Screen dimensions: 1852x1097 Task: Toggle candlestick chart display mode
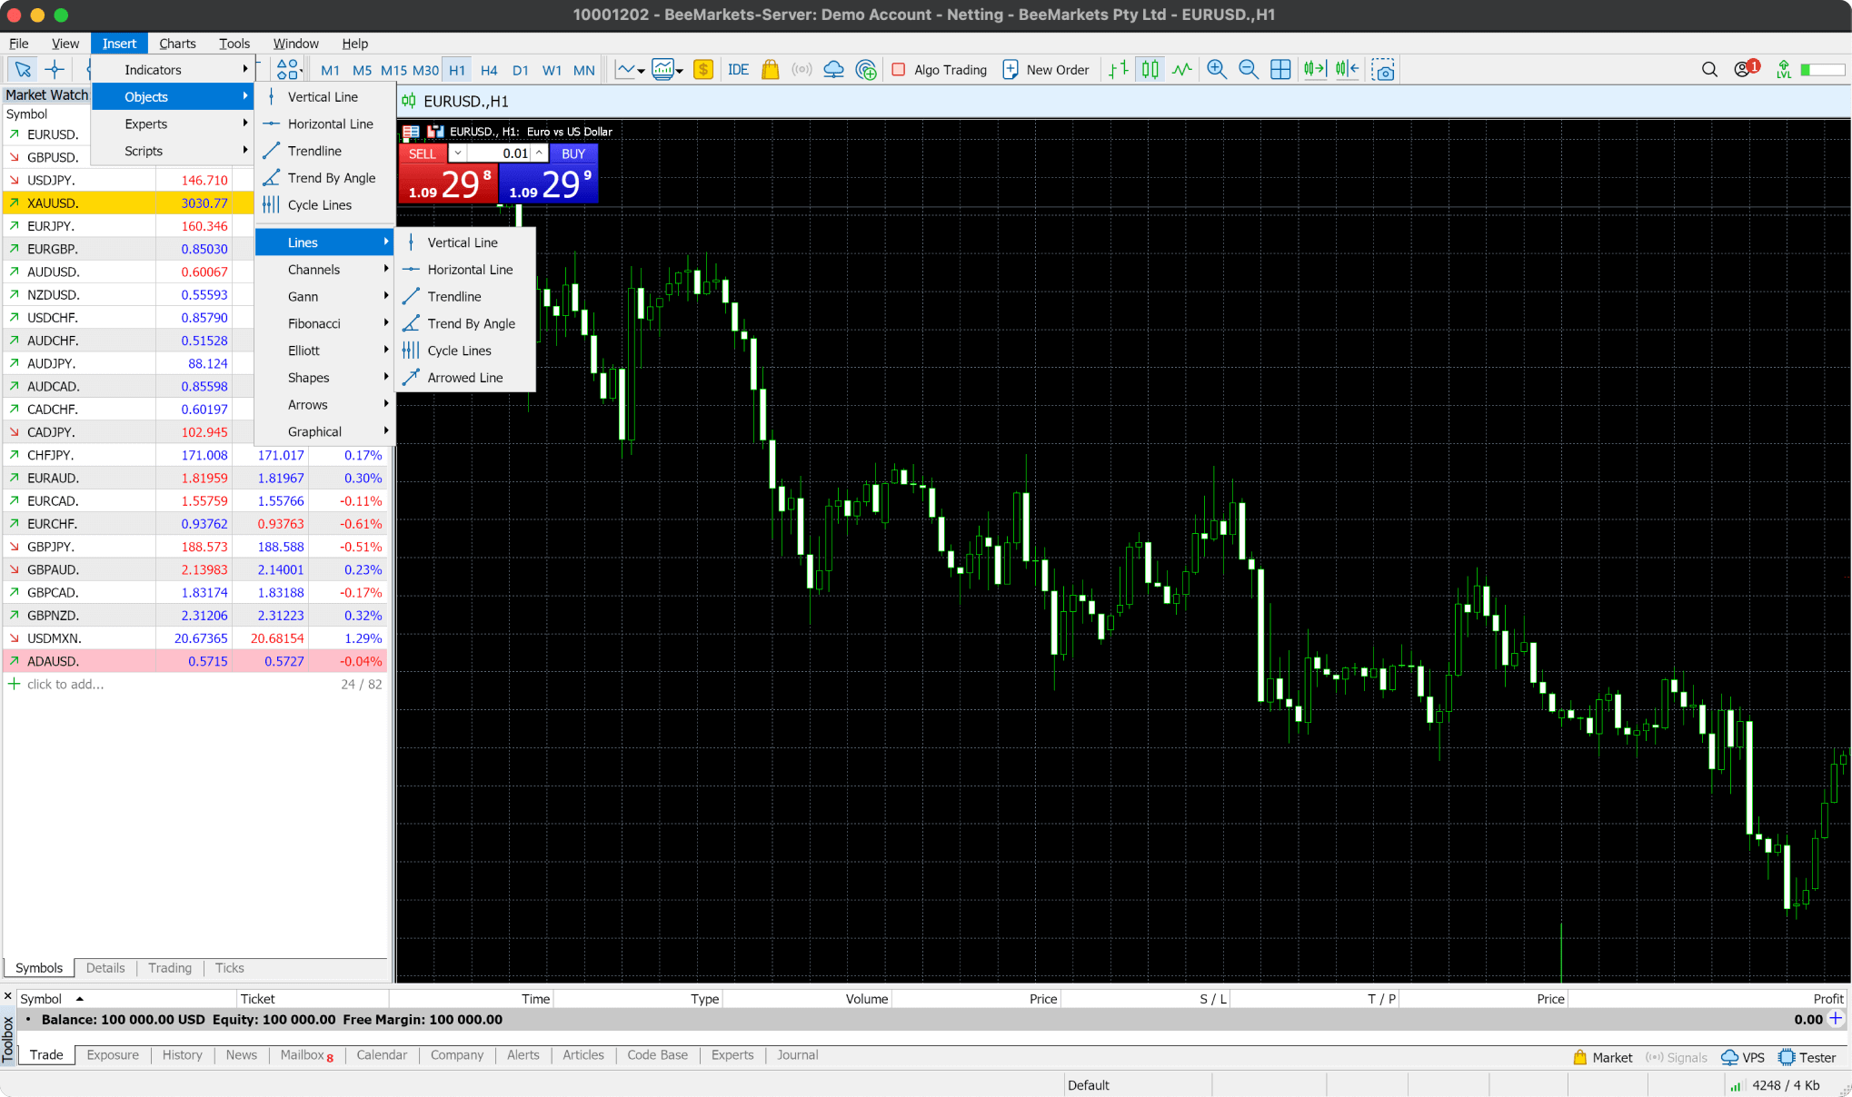[1150, 70]
